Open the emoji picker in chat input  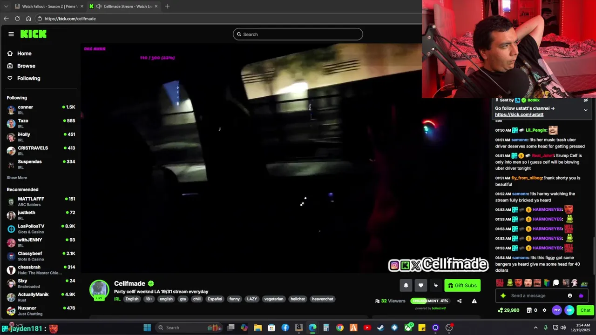(570, 295)
